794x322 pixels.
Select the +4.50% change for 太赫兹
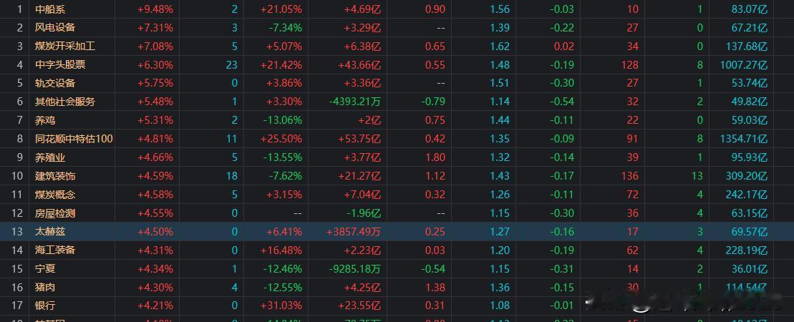coord(155,231)
